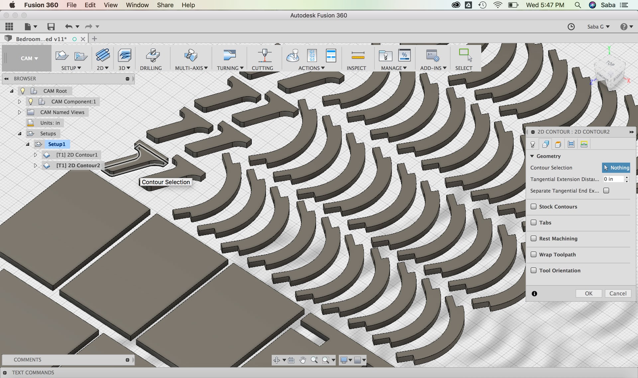Open the data panel grid icon
The width and height of the screenshot is (638, 378).
pos(9,27)
